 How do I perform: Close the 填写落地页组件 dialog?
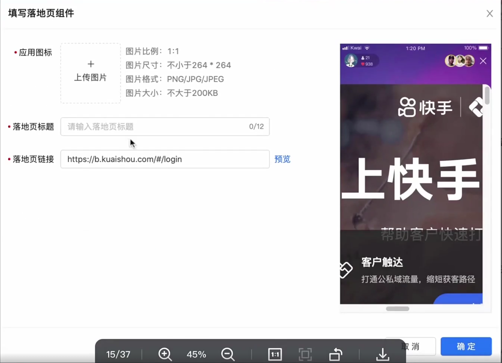click(x=490, y=13)
